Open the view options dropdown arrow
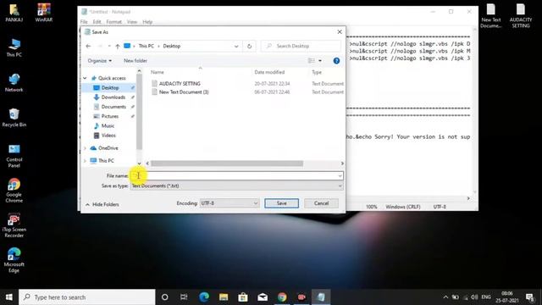The image size is (542, 305). [x=320, y=61]
